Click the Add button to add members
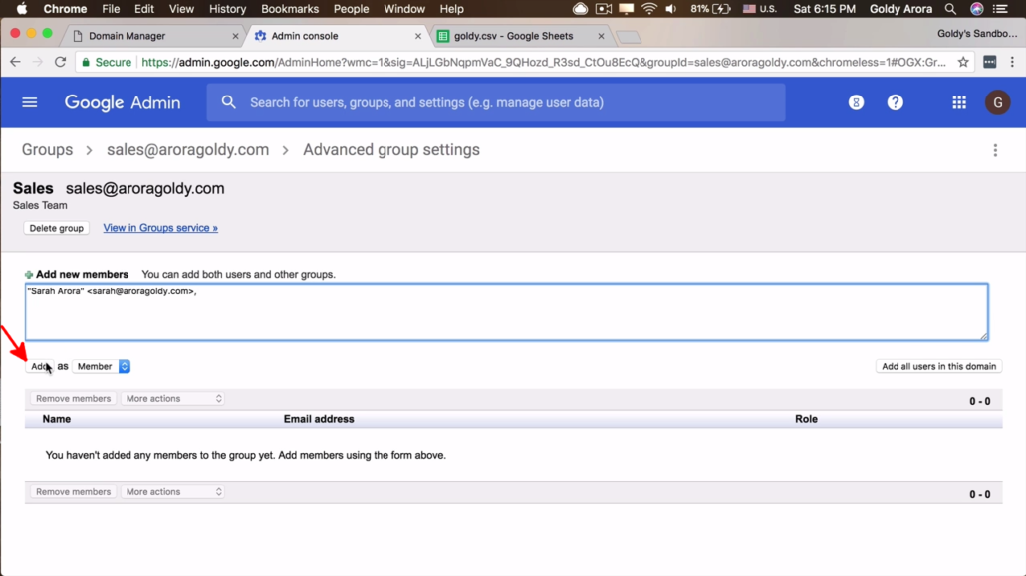Image resolution: width=1026 pixels, height=576 pixels. (39, 367)
